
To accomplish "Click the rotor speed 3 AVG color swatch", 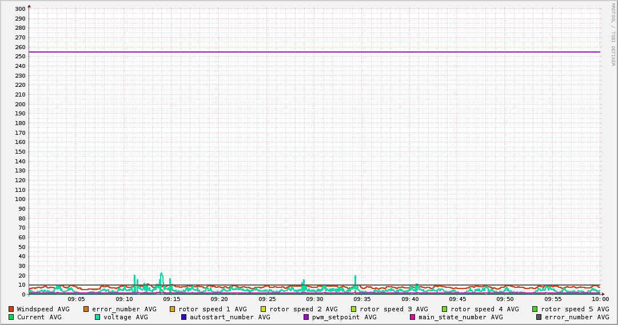I will pyautogui.click(x=354, y=309).
